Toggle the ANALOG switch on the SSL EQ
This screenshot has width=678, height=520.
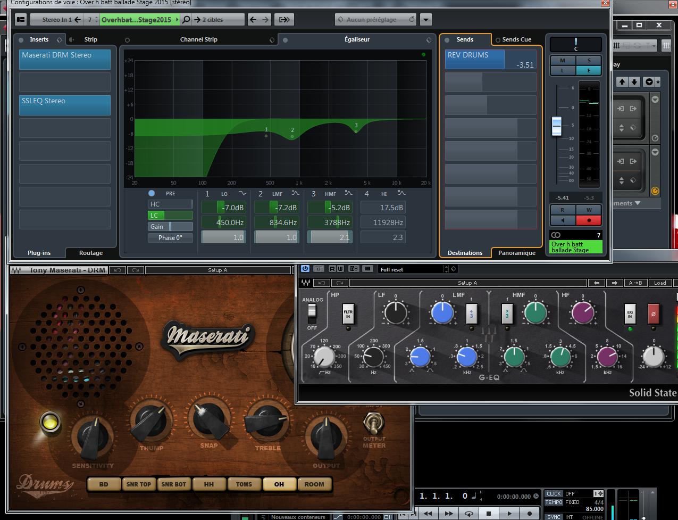(x=312, y=314)
